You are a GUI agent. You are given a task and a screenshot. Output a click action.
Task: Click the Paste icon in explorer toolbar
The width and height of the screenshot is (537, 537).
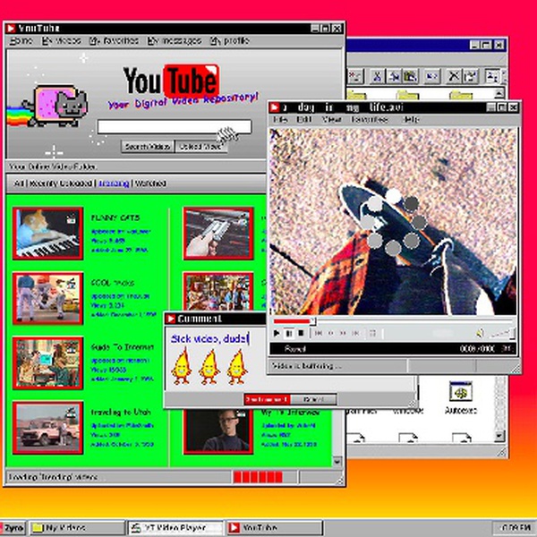410,76
